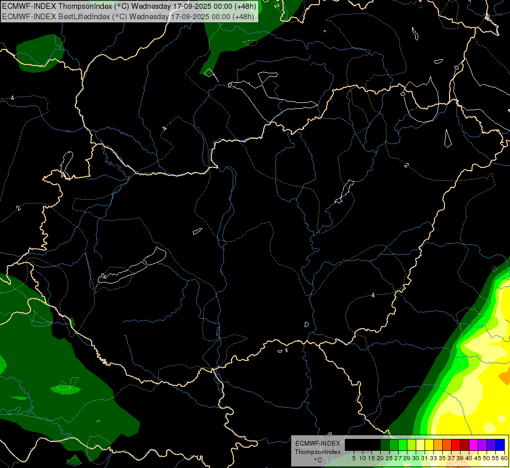Click the ThompsonIndex title line at top
510x468 pixels.
click(x=129, y=6)
